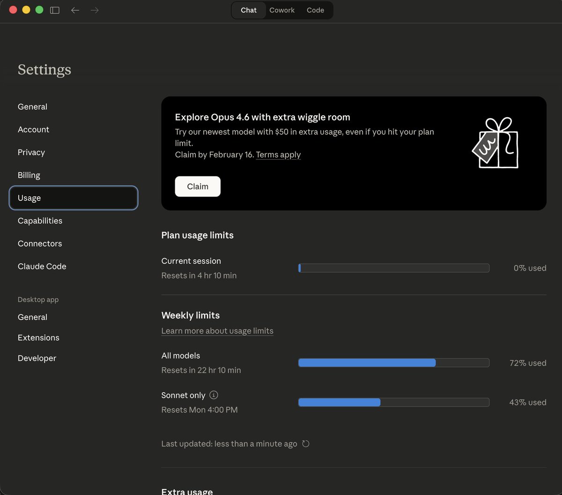Click the Sonnet only usage bar

click(x=394, y=402)
